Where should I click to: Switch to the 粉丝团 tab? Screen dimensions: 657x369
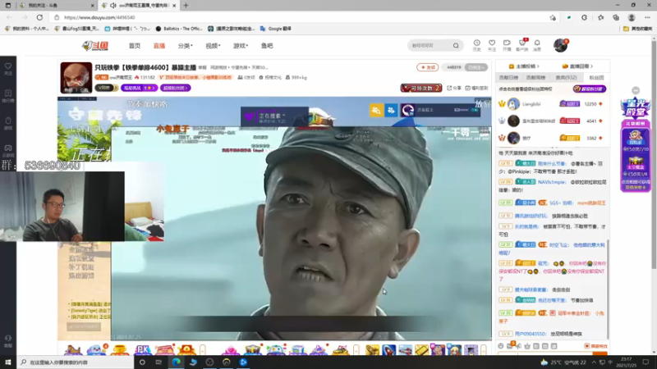click(596, 77)
